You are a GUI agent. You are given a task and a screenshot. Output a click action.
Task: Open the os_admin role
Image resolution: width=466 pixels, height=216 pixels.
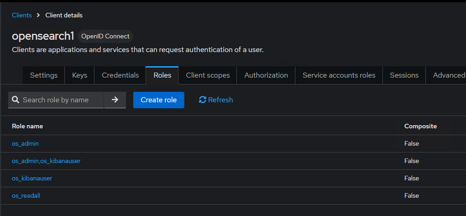pos(25,143)
